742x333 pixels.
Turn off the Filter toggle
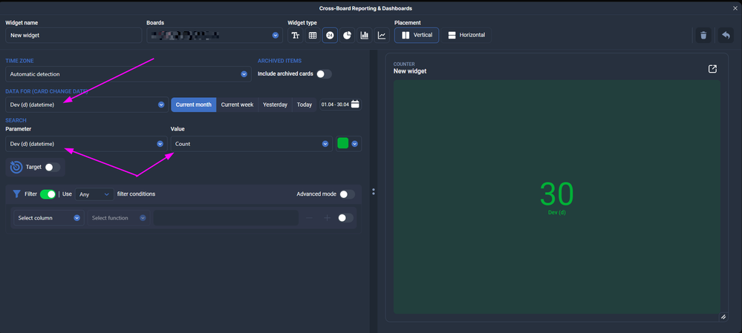pyautogui.click(x=48, y=194)
